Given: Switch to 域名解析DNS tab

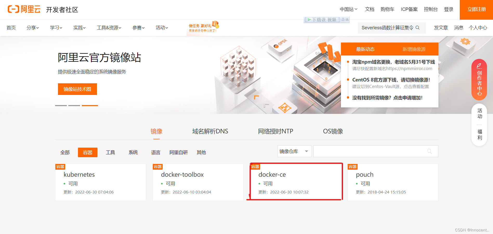Looking at the screenshot, I should (210, 131).
